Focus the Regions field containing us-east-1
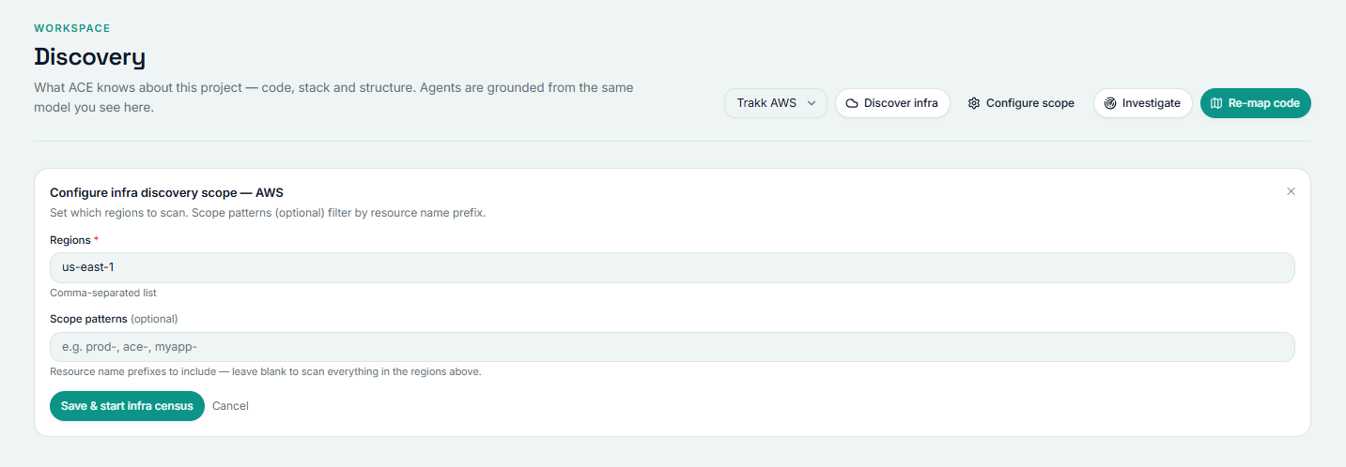 click(673, 267)
